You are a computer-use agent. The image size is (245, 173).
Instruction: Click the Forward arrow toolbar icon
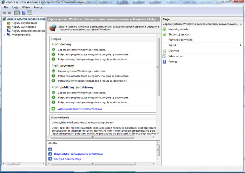pyautogui.click(x=10, y=13)
